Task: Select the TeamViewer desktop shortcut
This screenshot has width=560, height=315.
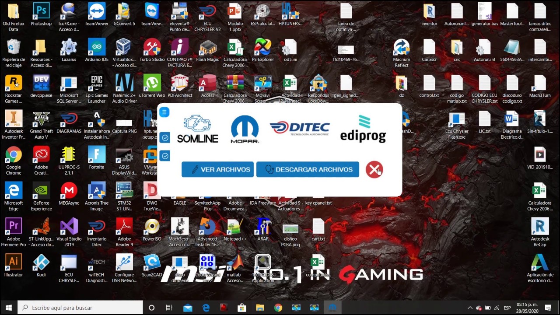Action: 97,15
